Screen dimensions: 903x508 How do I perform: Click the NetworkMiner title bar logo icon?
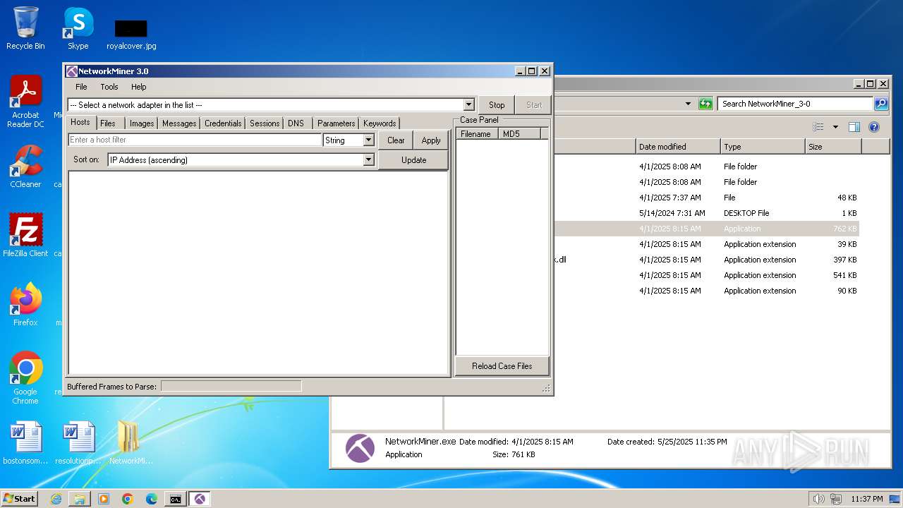71,71
